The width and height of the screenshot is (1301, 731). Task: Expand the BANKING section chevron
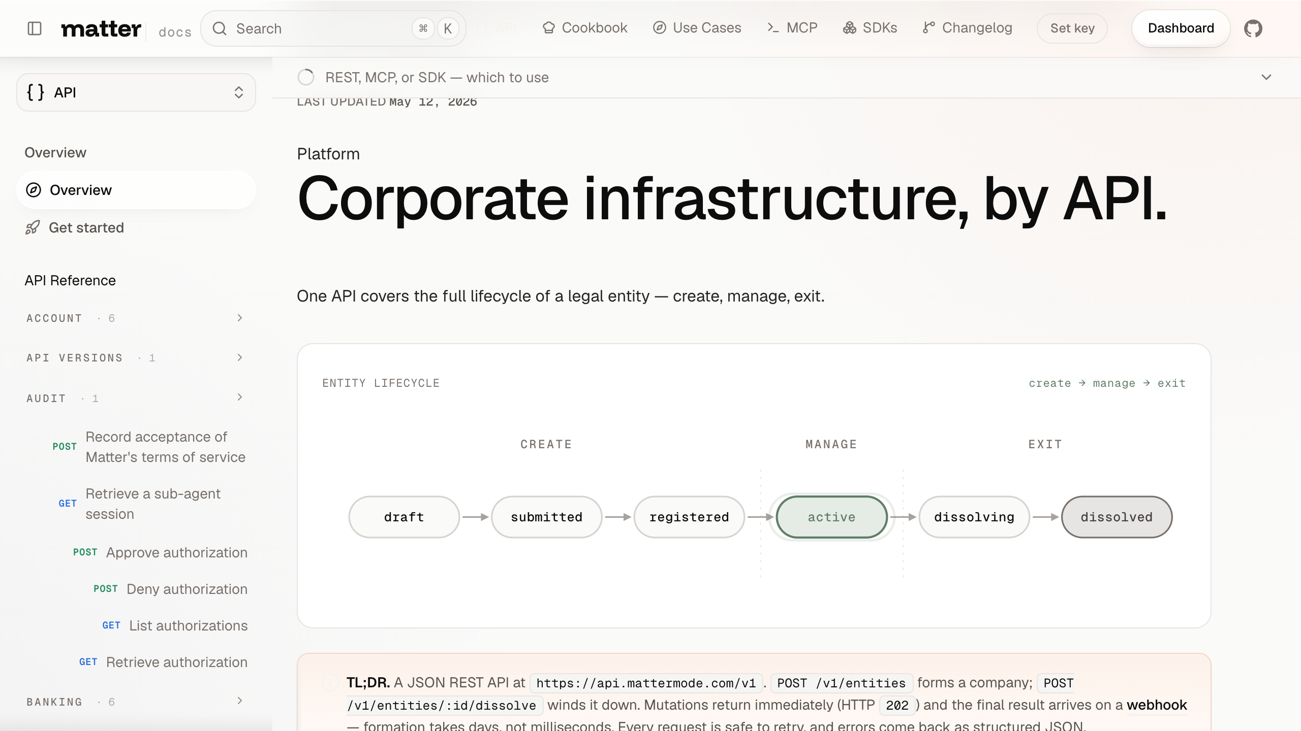coord(240,701)
